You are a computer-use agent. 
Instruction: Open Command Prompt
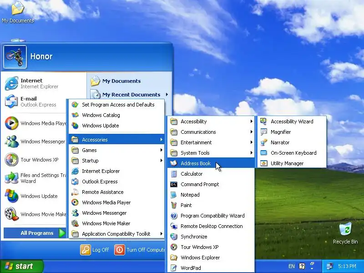pos(211,184)
